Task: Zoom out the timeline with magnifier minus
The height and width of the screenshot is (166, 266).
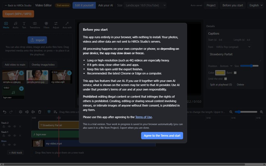Action: (231, 112)
